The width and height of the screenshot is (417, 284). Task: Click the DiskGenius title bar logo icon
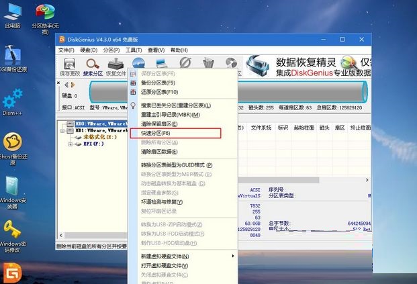[x=62, y=40]
